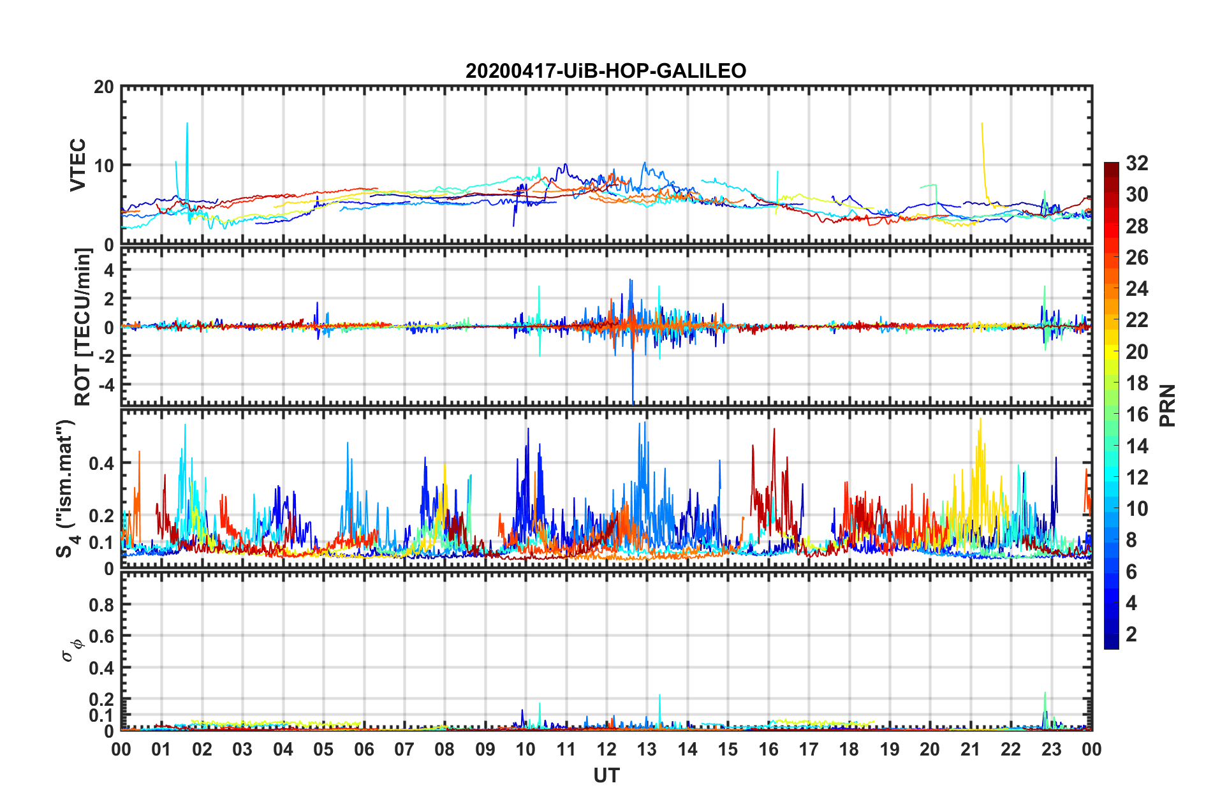Click the 26 label on the PRN colorbar
Viewport: 1213px width, 811px height.
(x=1136, y=258)
